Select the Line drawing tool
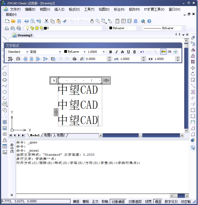The image size is (198, 205). point(5,38)
